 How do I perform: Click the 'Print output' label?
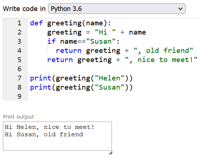(x=19, y=117)
